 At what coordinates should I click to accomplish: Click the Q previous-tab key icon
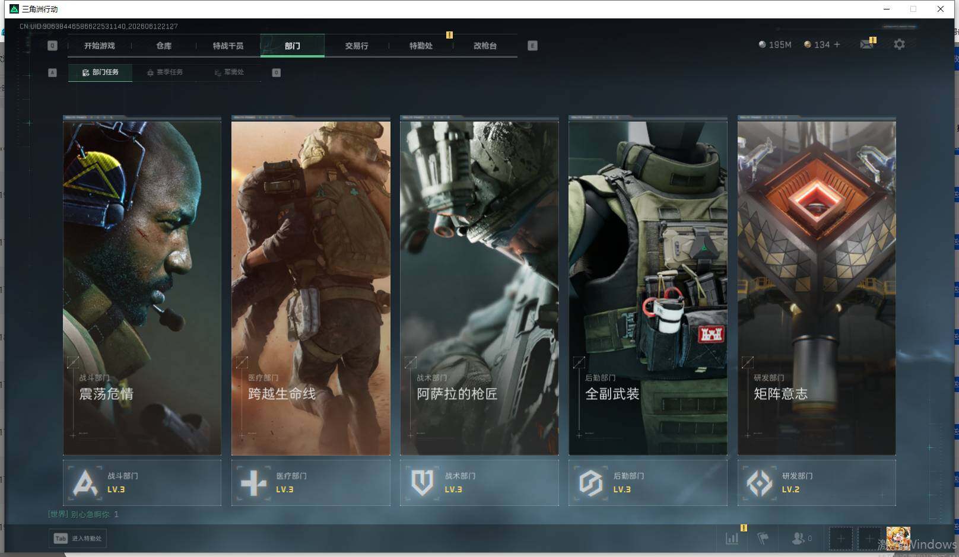[x=52, y=46]
